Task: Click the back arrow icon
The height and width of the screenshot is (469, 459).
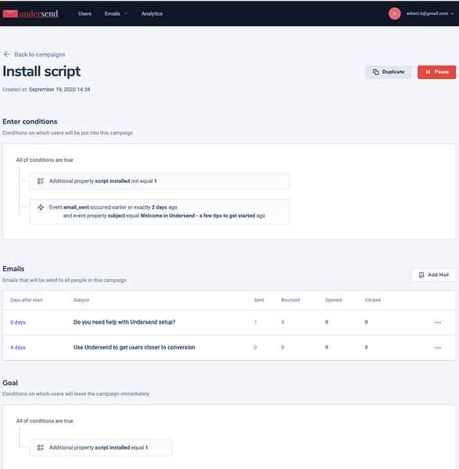Action: [x=6, y=55]
